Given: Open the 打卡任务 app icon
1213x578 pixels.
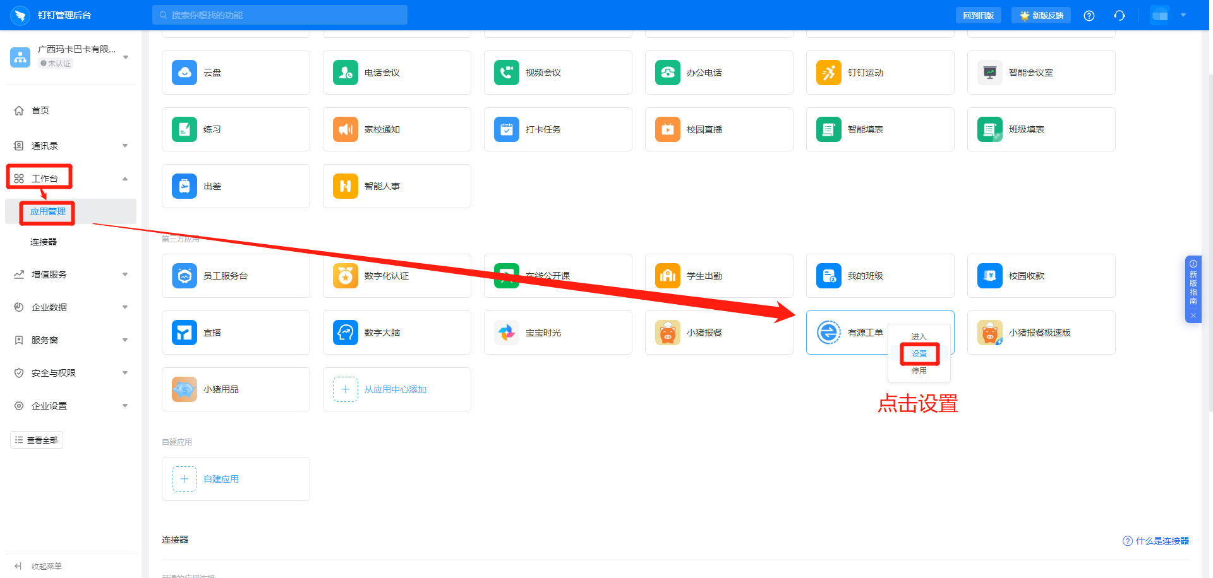Looking at the screenshot, I should click(507, 129).
